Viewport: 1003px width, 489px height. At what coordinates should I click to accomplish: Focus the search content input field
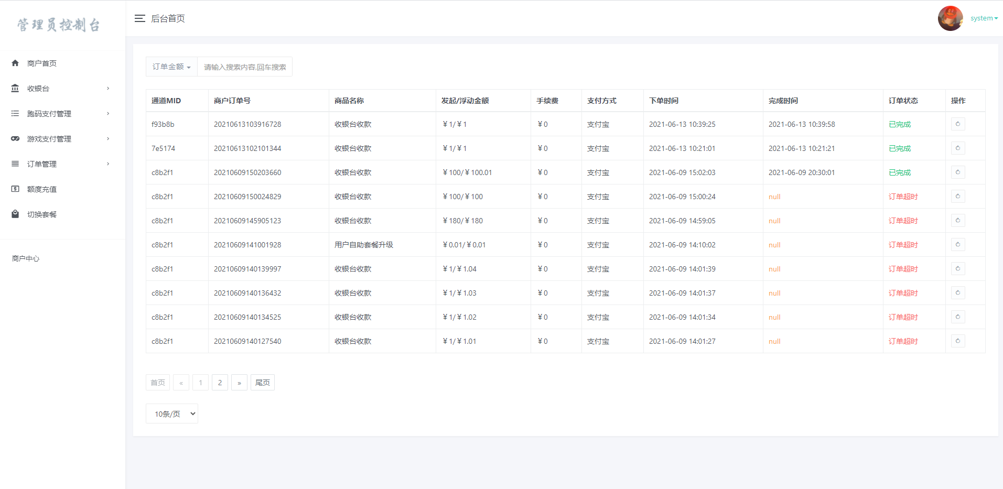click(245, 67)
